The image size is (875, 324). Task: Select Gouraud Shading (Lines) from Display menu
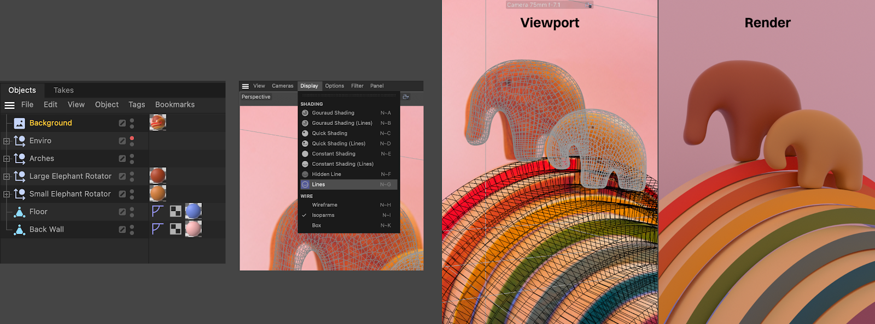click(342, 123)
